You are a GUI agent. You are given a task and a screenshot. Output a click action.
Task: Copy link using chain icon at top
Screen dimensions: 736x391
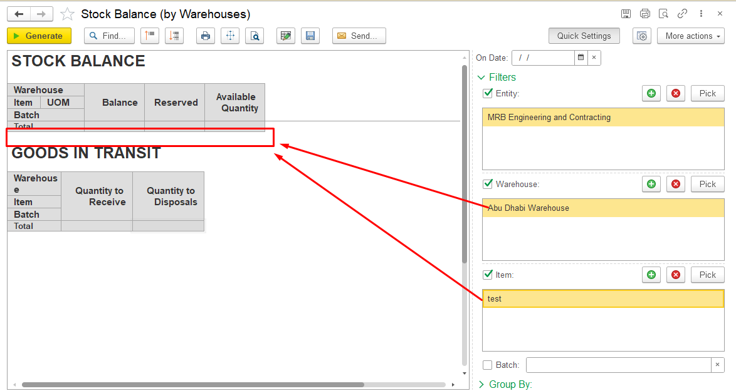pyautogui.click(x=682, y=14)
